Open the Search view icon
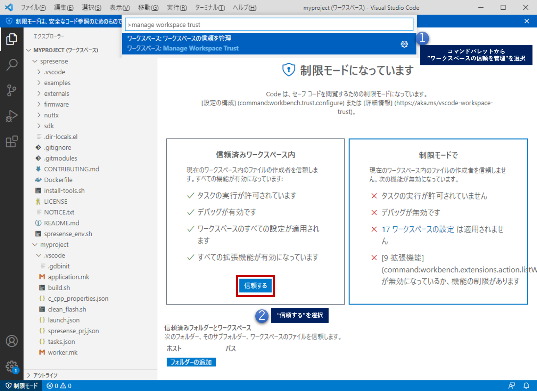The image size is (537, 391). [11, 65]
